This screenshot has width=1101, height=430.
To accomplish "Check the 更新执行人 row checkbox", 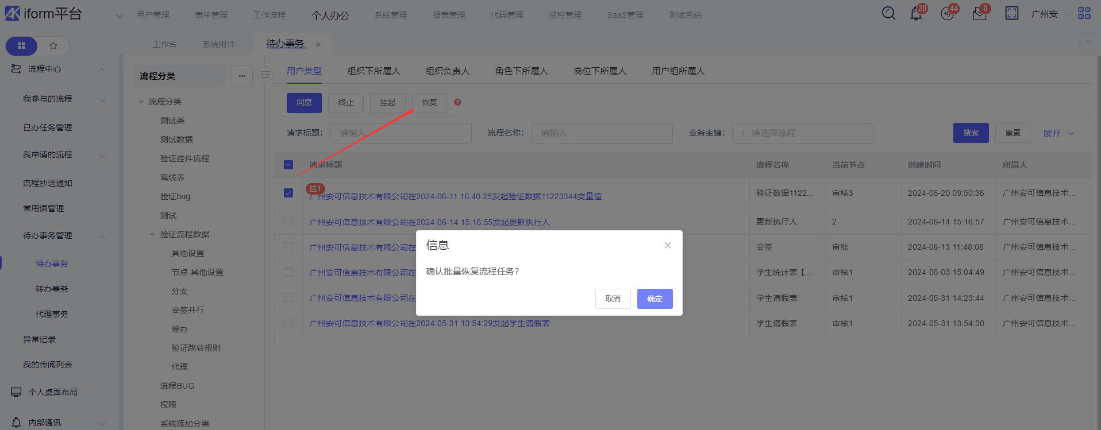I will (x=288, y=222).
